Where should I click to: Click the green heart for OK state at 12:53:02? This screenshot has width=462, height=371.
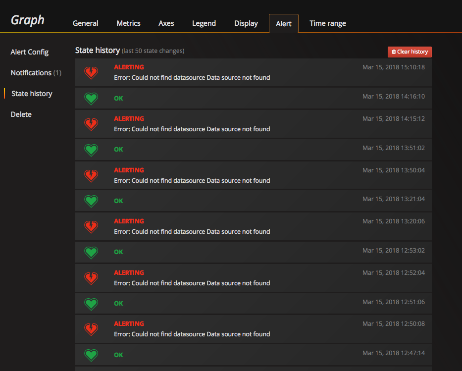(91, 252)
